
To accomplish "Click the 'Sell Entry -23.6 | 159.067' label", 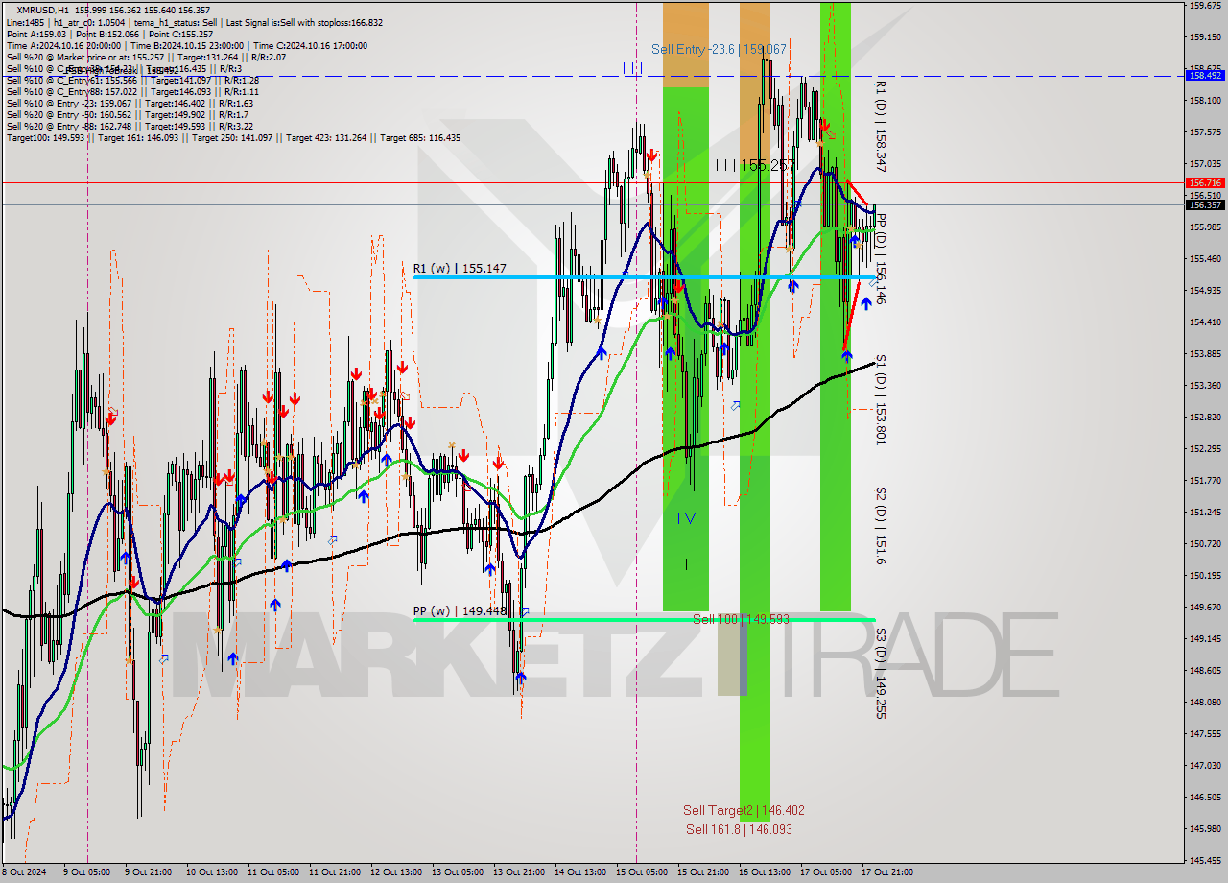I will coord(719,49).
